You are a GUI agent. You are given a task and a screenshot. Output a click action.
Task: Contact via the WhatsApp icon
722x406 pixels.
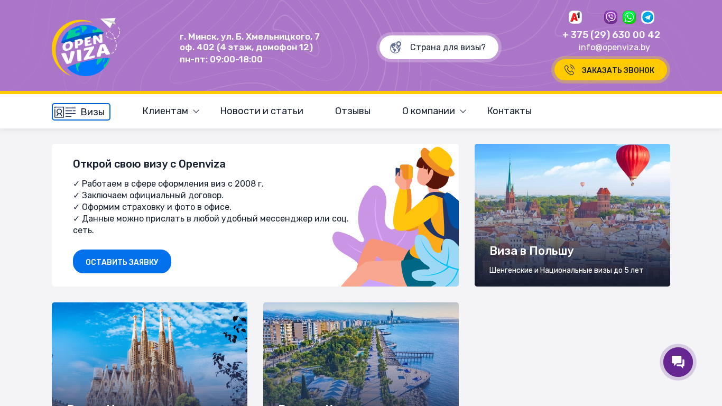point(629,17)
